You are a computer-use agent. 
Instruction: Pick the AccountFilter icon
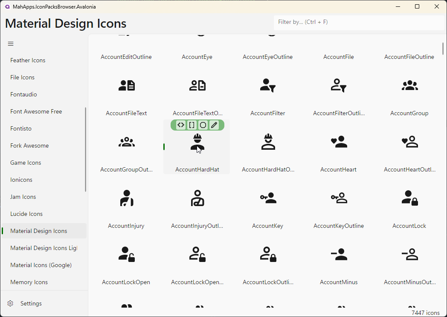pyautogui.click(x=268, y=85)
